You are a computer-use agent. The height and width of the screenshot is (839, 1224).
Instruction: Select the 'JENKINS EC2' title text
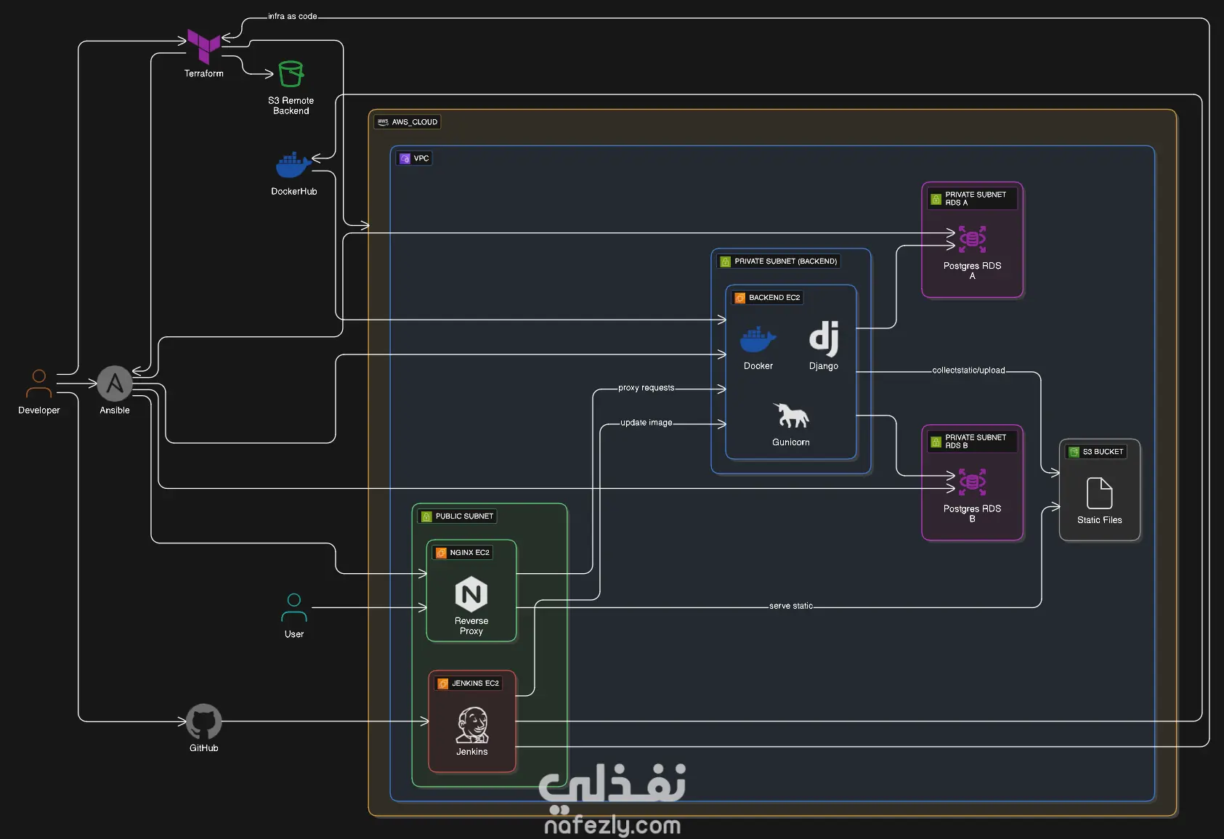point(476,684)
